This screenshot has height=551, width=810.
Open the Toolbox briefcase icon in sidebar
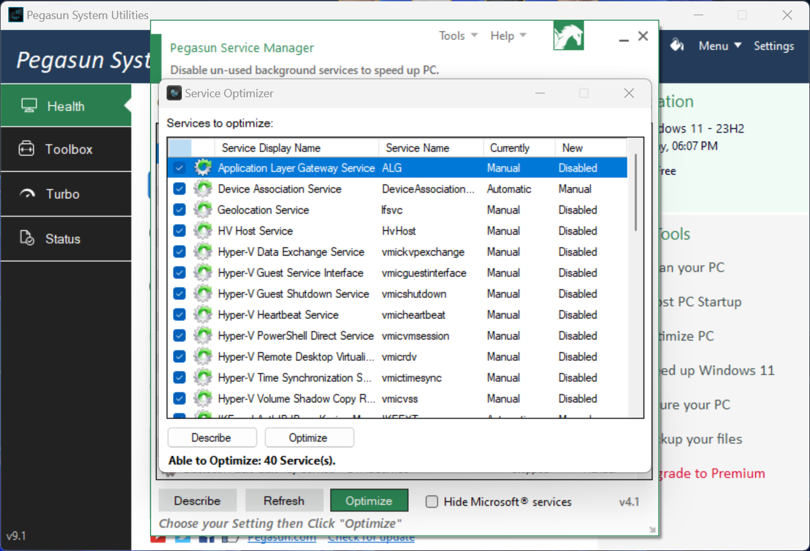tap(26, 149)
